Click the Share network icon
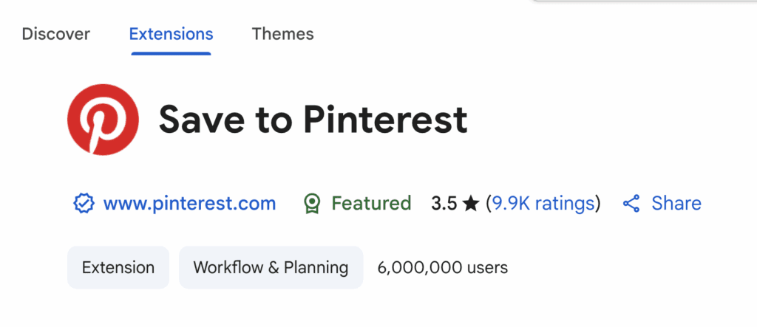The height and width of the screenshot is (327, 757). point(631,204)
